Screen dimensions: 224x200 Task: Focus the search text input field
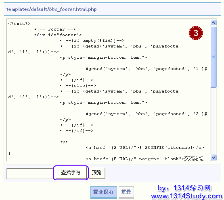click(30, 173)
